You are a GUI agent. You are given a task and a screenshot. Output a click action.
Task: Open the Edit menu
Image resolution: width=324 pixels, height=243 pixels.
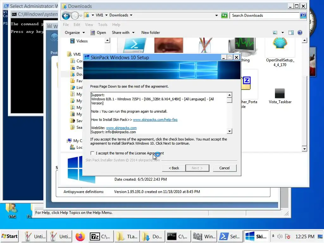pyautogui.click(x=77, y=25)
